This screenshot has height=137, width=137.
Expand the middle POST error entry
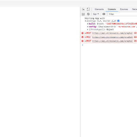pyautogui.click(x=86, y=37)
